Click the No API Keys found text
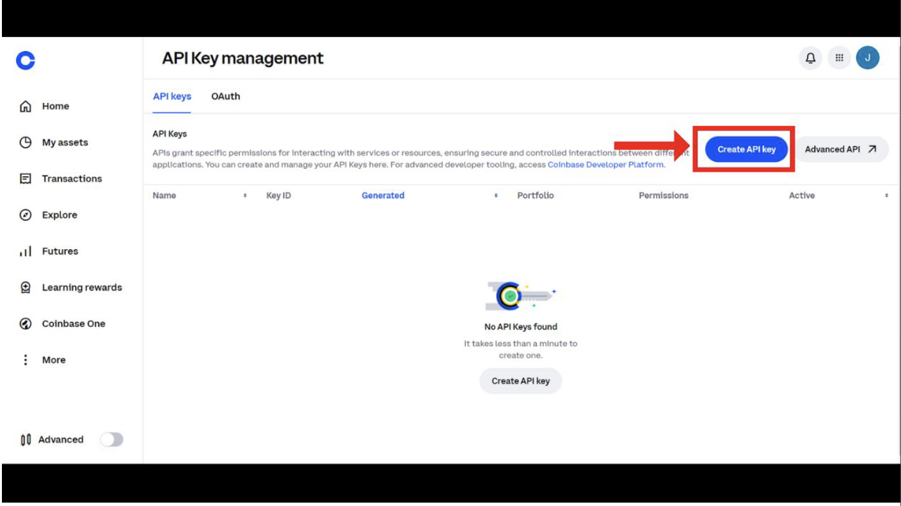Viewport: 901px width, 506px height. [x=520, y=326]
